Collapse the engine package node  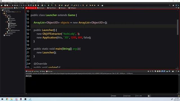point(4,15)
